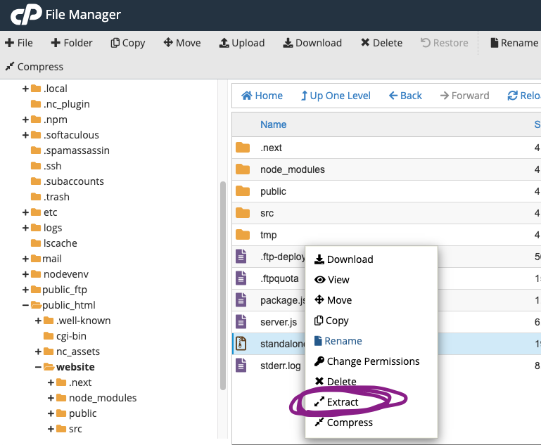The height and width of the screenshot is (445, 541).
Task: Click the package.json file icon
Action: click(241, 300)
